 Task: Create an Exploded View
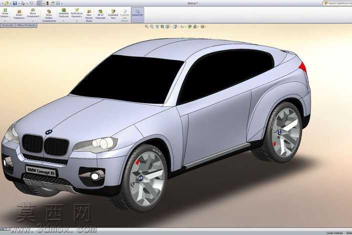click(113, 15)
